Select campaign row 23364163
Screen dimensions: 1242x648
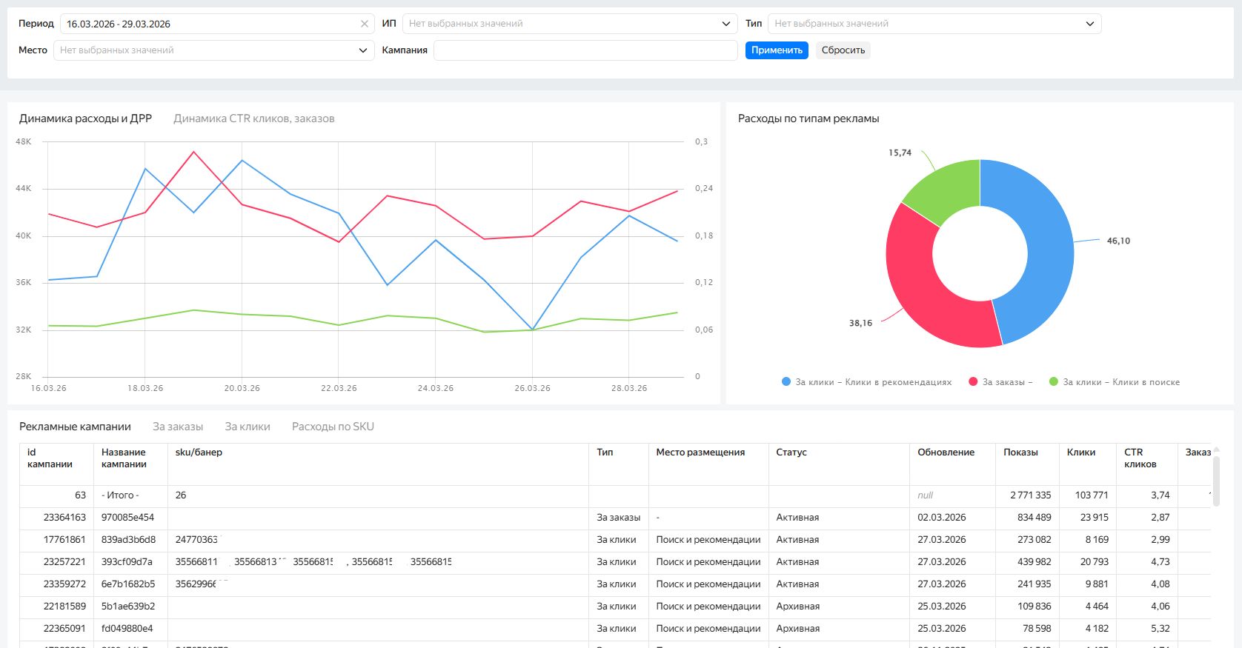[x=64, y=518]
